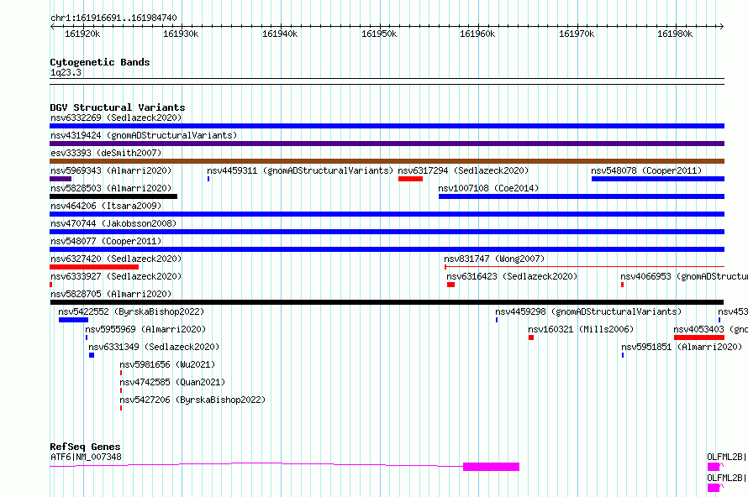
Task: Click the chr1:161916691..161984740 coordinates text
Action: (113, 18)
